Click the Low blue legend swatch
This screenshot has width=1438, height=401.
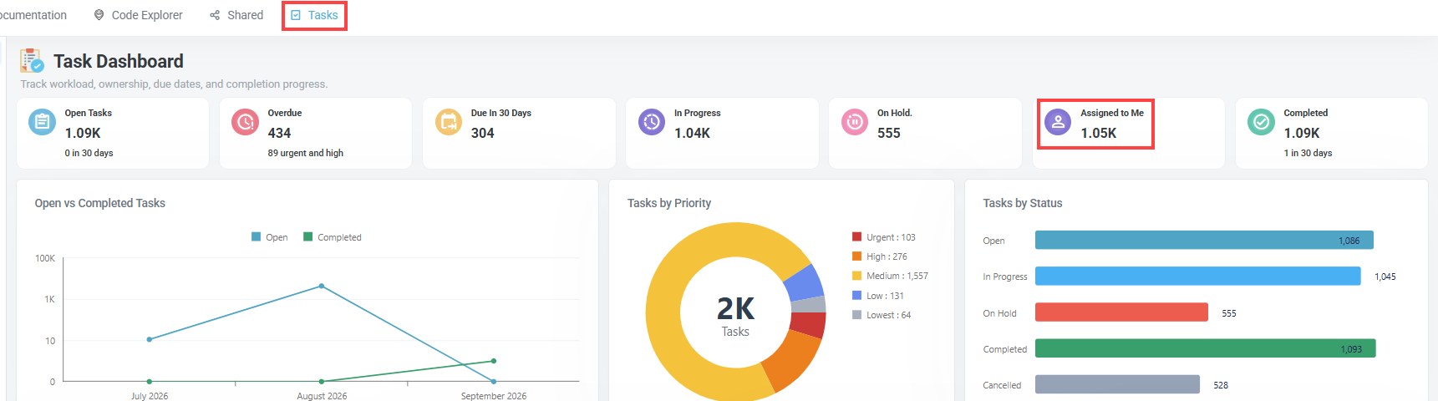coord(856,296)
